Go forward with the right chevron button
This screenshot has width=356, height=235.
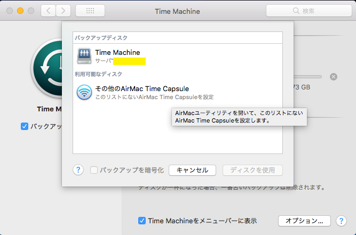coord(64,11)
